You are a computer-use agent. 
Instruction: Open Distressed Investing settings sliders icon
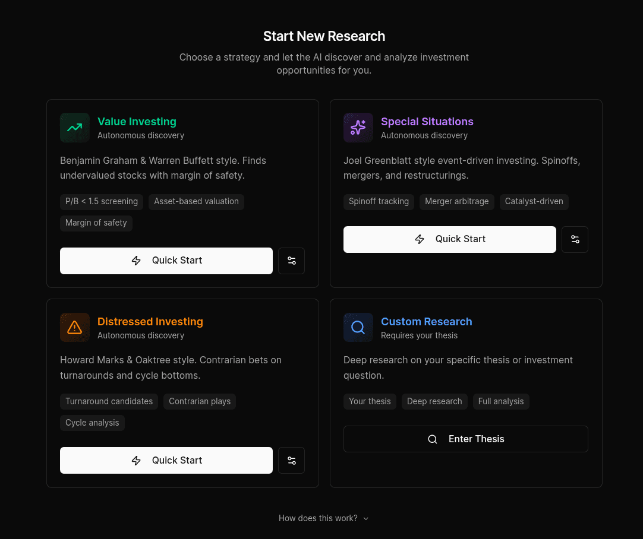pos(291,461)
